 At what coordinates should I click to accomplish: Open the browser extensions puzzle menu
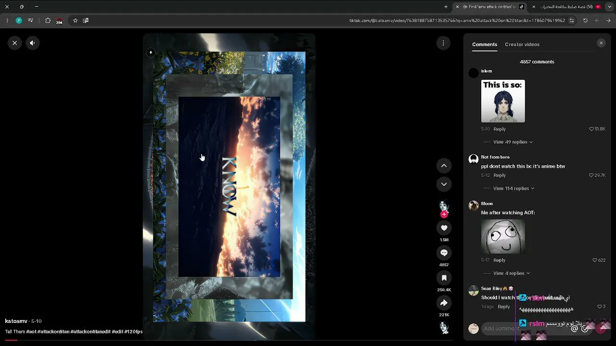coord(48,21)
